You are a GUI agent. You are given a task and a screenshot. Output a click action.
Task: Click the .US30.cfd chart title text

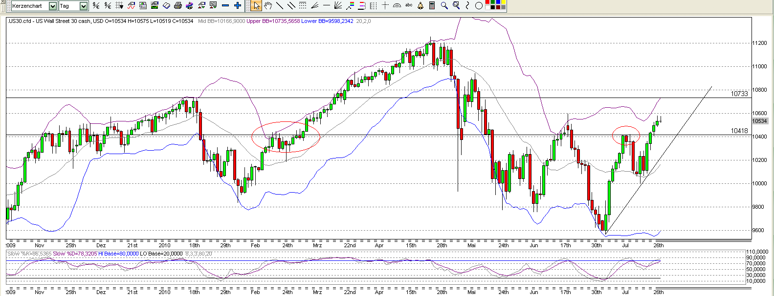point(100,21)
